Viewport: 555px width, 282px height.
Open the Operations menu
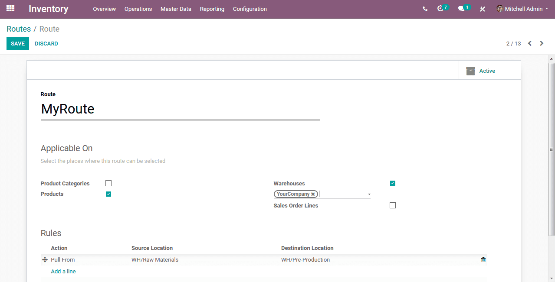pyautogui.click(x=138, y=9)
